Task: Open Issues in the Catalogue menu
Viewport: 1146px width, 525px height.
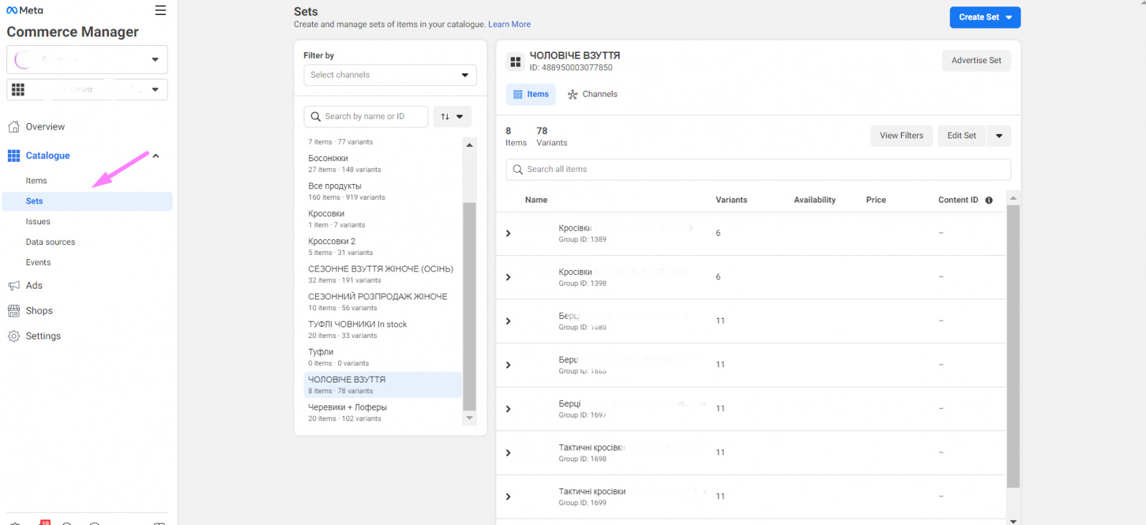Action: pos(38,222)
